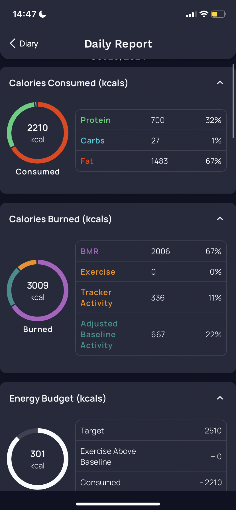The image size is (236, 510).
Task: Tap the Wi-Fi status icon
Action: point(204,14)
